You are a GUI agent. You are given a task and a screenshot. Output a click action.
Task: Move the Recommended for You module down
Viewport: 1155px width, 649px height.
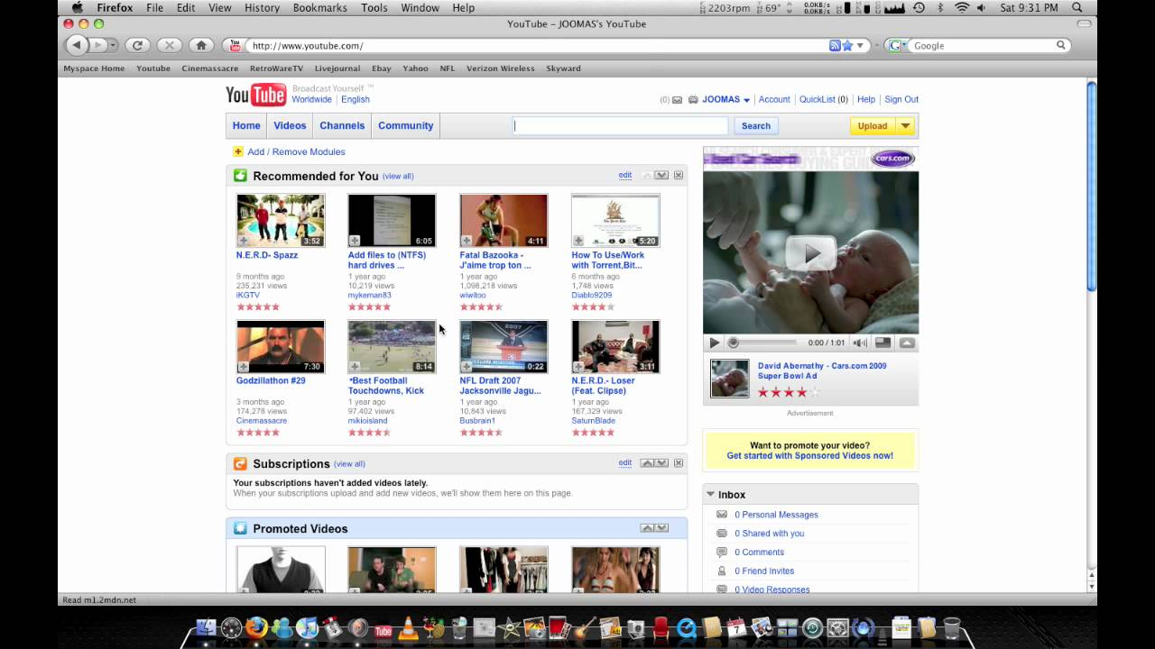[661, 175]
